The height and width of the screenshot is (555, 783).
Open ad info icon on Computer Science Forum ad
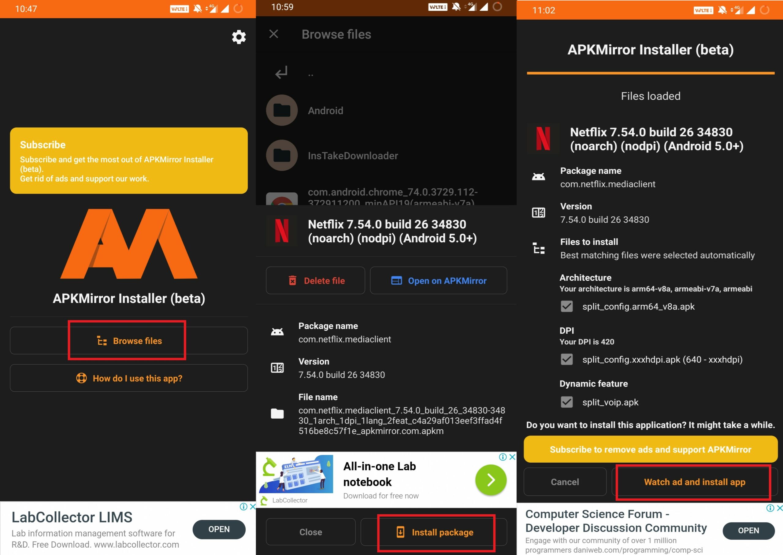pos(770,508)
